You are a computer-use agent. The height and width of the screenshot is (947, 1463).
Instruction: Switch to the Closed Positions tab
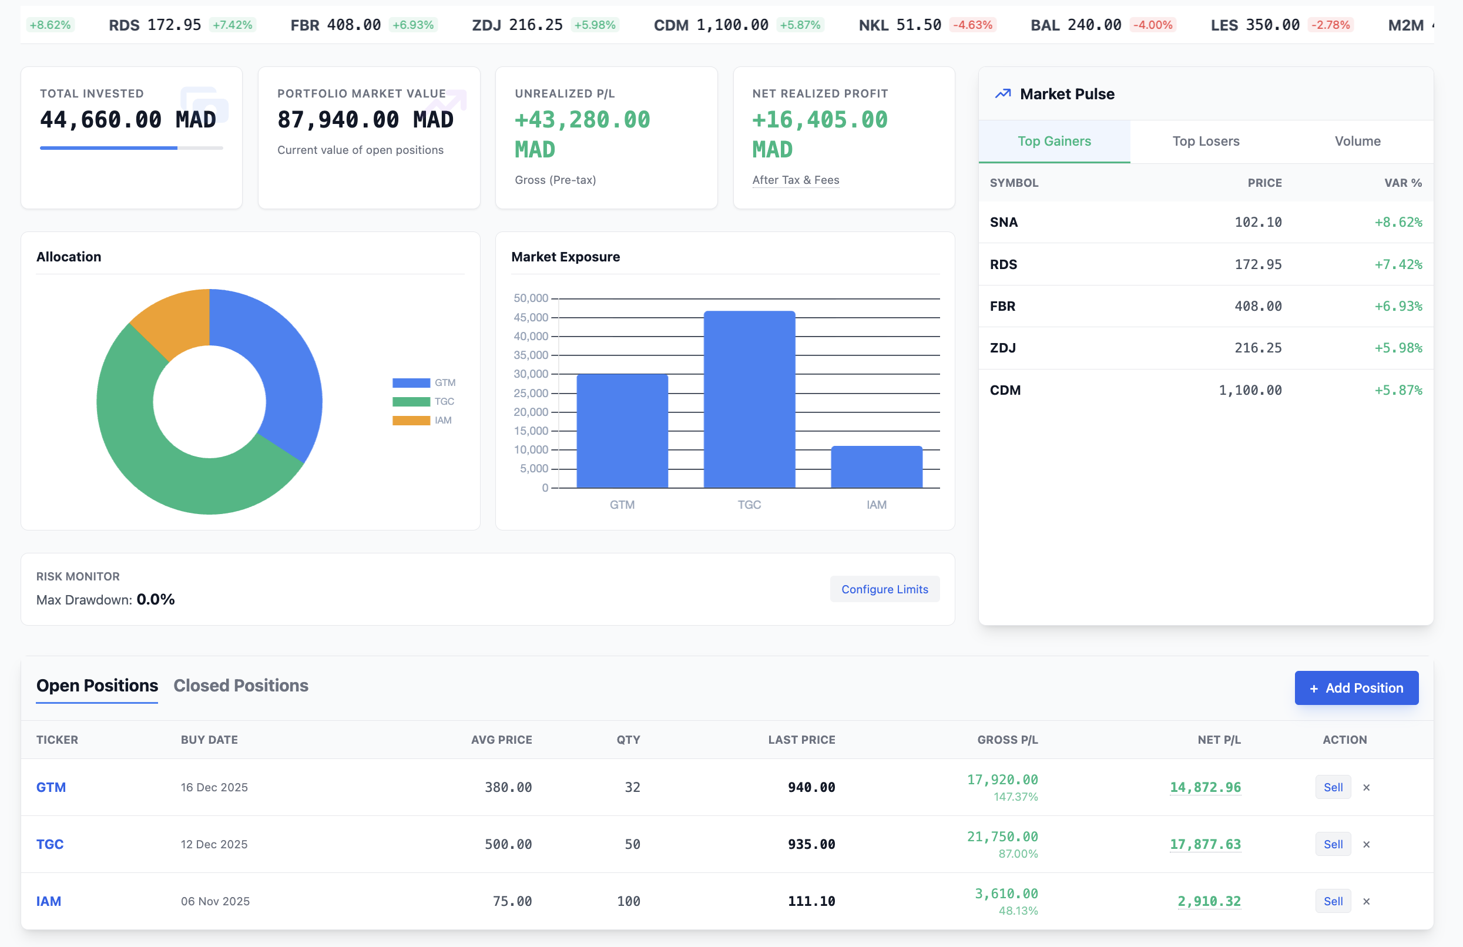pyautogui.click(x=240, y=685)
